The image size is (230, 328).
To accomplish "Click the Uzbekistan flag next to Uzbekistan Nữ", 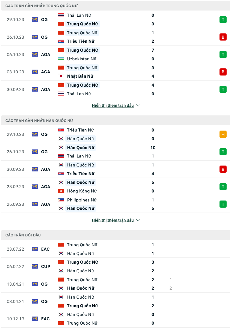I will [x=61, y=59].
